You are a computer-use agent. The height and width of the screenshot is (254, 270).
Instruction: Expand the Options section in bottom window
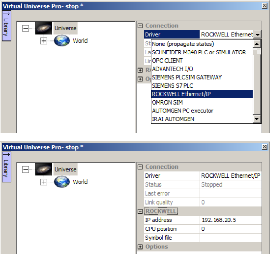[140, 247]
